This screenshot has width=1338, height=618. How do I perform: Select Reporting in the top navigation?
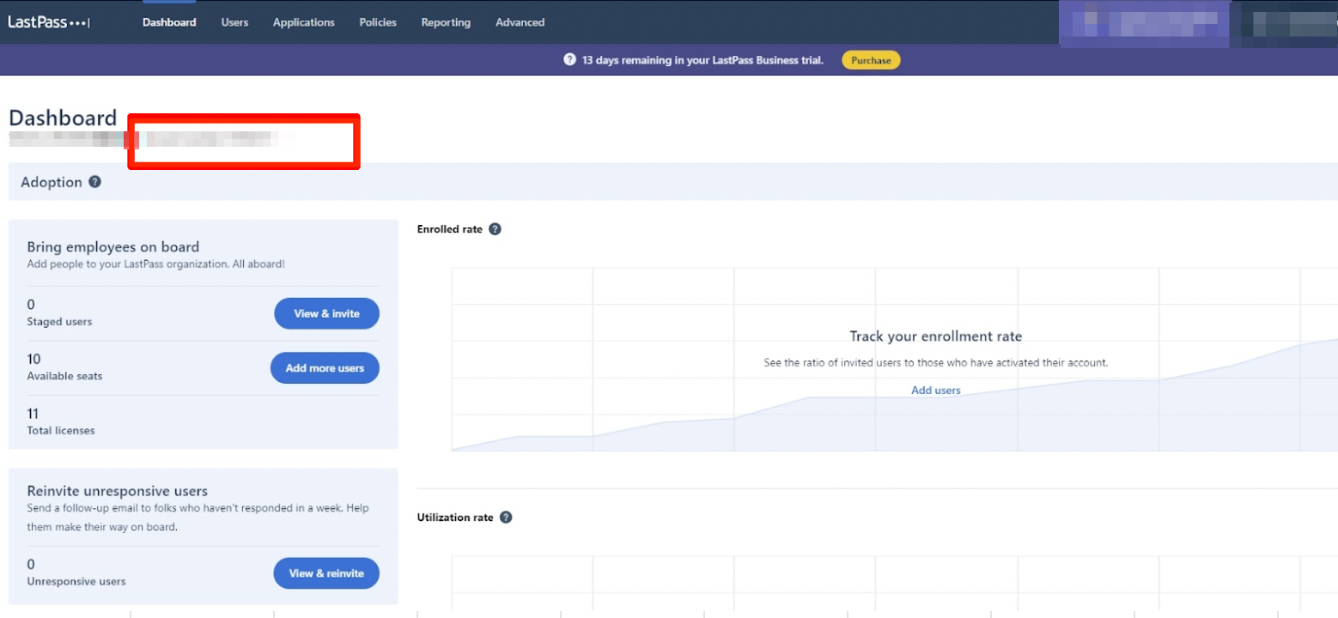click(x=446, y=22)
